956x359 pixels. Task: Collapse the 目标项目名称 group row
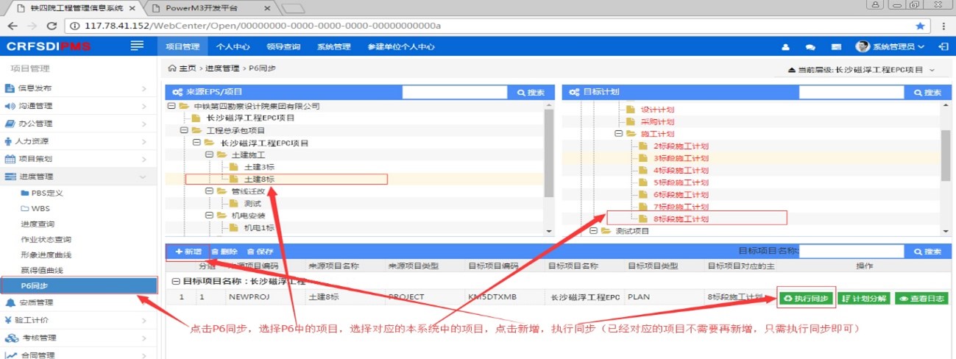[175, 282]
